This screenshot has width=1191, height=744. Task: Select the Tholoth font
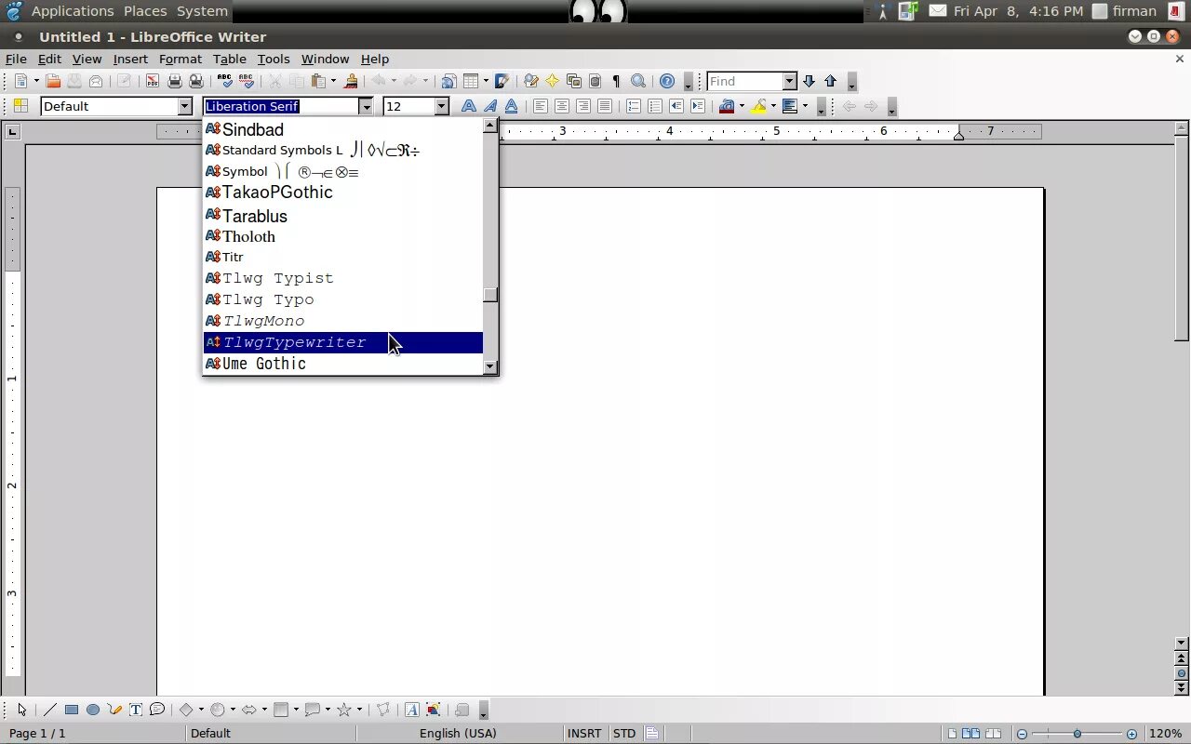(342, 236)
